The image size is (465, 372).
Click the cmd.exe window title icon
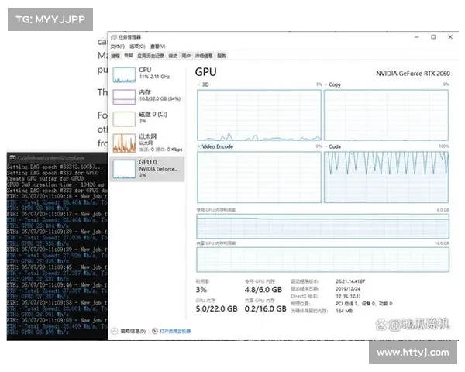(x=11, y=157)
